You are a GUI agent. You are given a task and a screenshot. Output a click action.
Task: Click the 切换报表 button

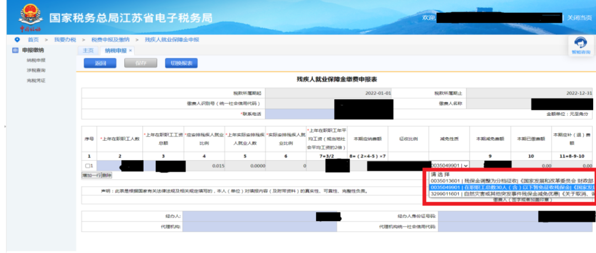tap(182, 63)
